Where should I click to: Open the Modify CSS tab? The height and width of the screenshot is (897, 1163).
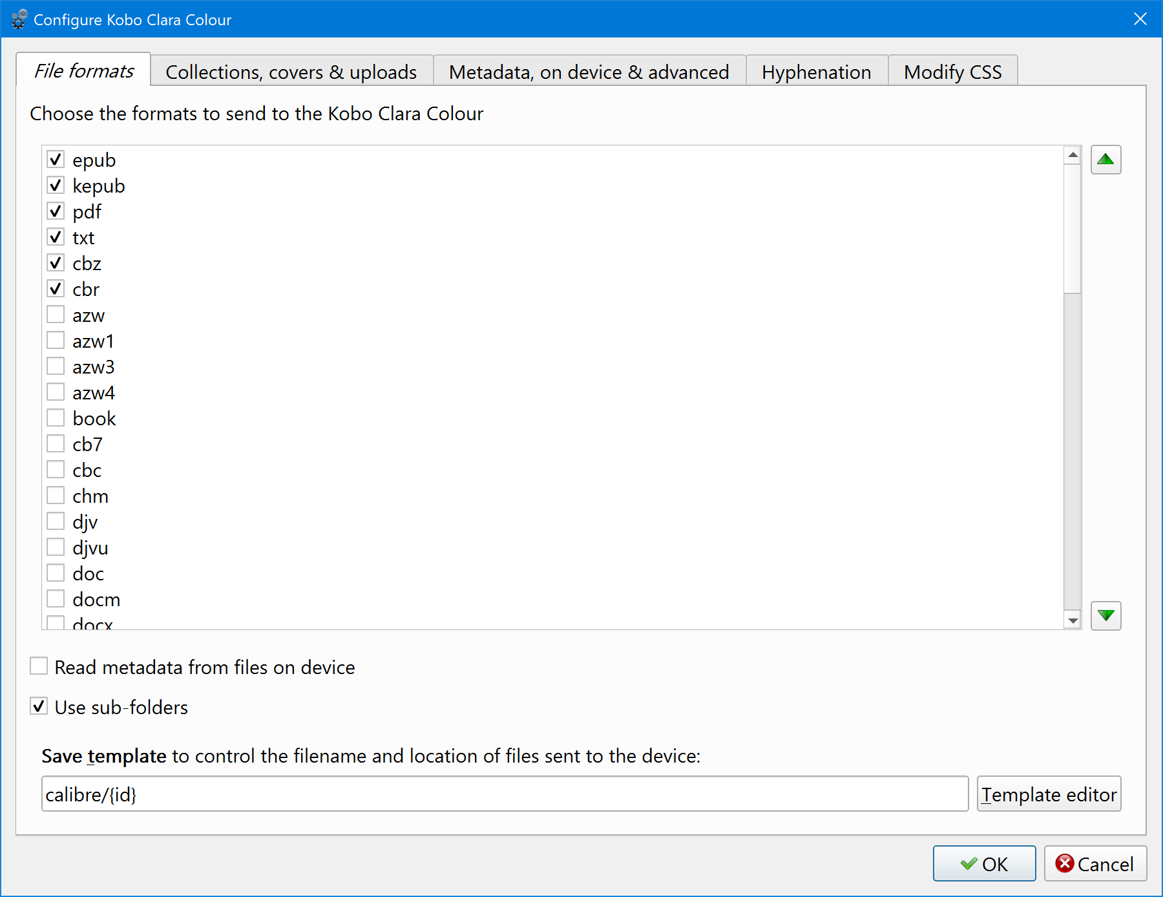(953, 72)
